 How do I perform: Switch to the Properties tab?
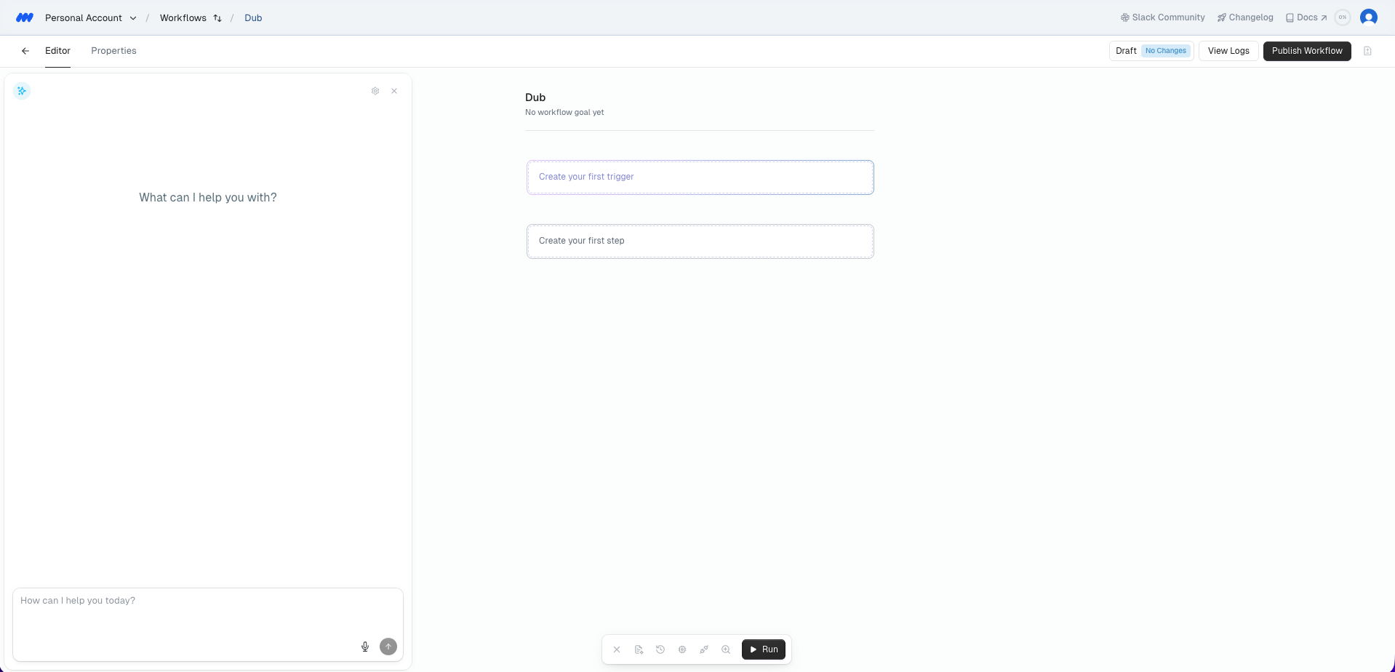[x=113, y=51]
